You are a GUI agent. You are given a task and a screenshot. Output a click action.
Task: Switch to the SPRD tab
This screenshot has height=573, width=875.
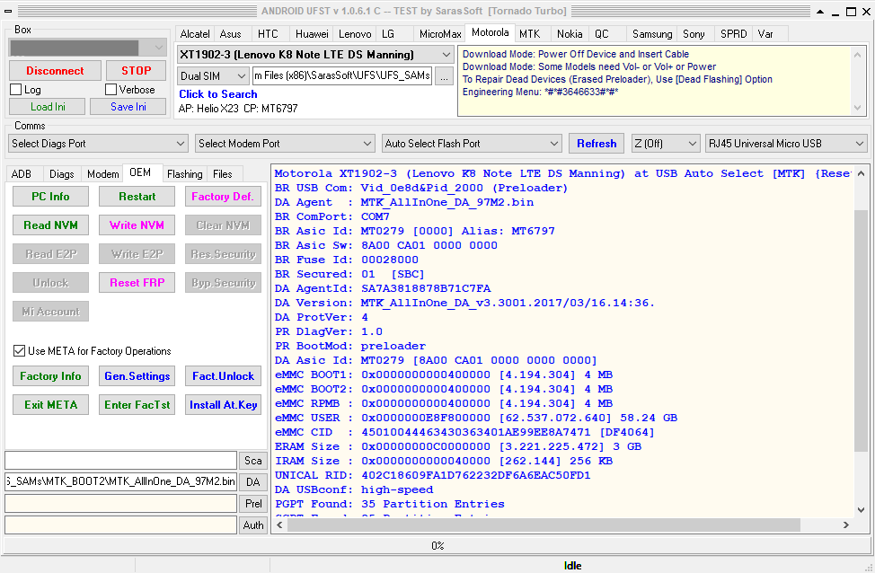[x=733, y=34]
